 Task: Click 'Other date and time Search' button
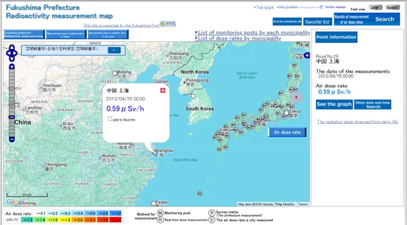click(x=372, y=105)
